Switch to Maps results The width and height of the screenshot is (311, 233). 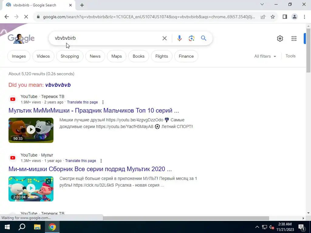coord(116,56)
